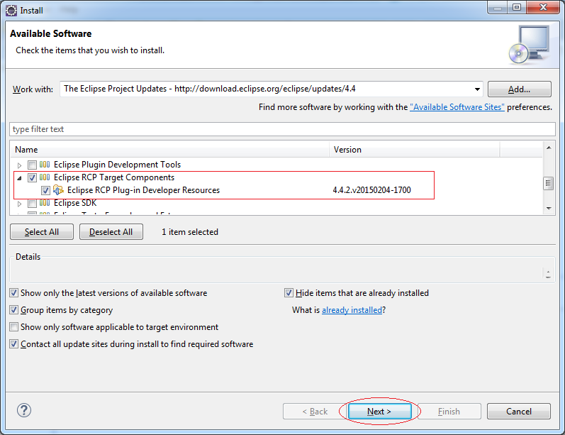This screenshot has width=565, height=435.
Task: Click the software list scroll down arrow
Action: coord(549,209)
